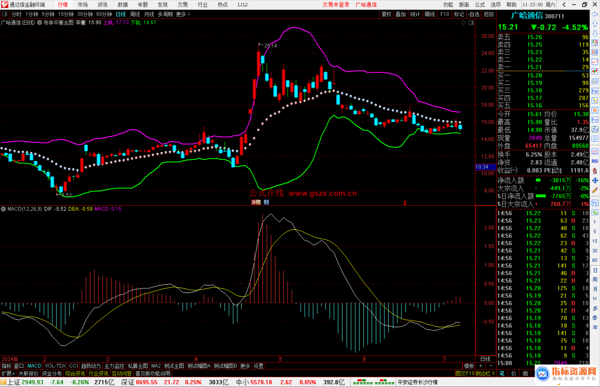Click the 返回 return button
The width and height of the screenshot is (600, 387).
[x=488, y=14]
